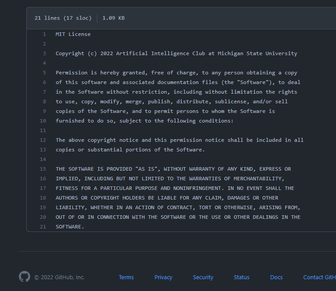Click the '21 lines (17 sloc)' file info
Viewport: 336px width, 291px height.
pyautogui.click(x=63, y=18)
